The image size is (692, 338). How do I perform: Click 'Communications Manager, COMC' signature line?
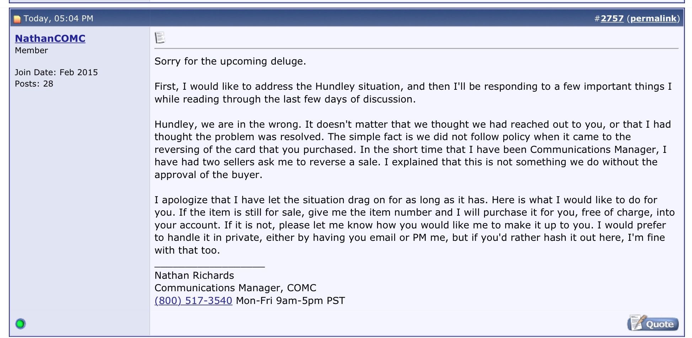pyautogui.click(x=235, y=288)
